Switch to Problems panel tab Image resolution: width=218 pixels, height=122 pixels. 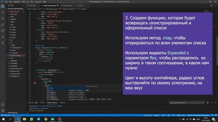click(31, 103)
